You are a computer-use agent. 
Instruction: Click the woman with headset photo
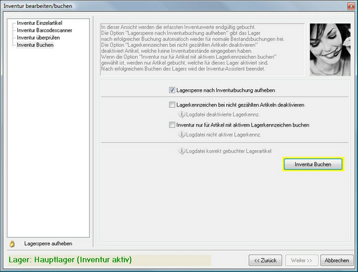click(330, 50)
